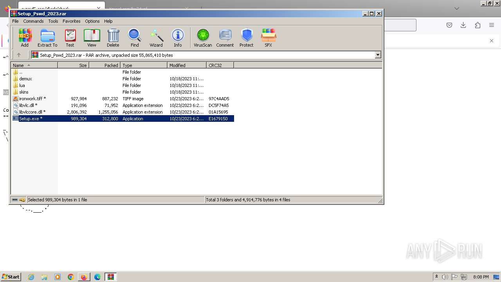Show archive Info
Screen dimensions: 501x282
pyautogui.click(x=178, y=38)
